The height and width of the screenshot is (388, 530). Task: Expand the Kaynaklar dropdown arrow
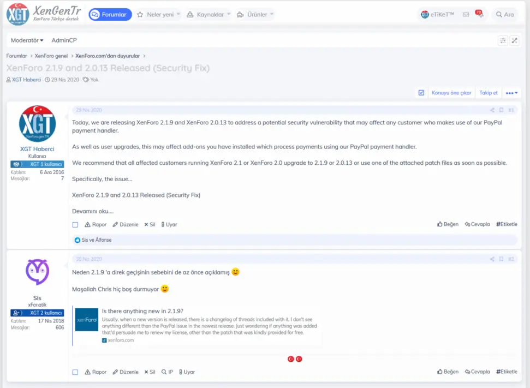(229, 14)
